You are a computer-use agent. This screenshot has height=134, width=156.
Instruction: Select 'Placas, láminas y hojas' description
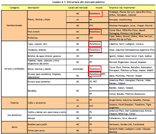point(47,19)
